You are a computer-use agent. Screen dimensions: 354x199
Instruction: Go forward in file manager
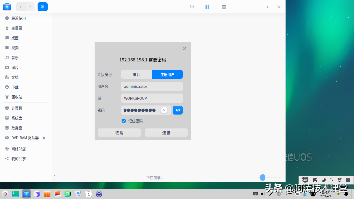click(x=30, y=7)
